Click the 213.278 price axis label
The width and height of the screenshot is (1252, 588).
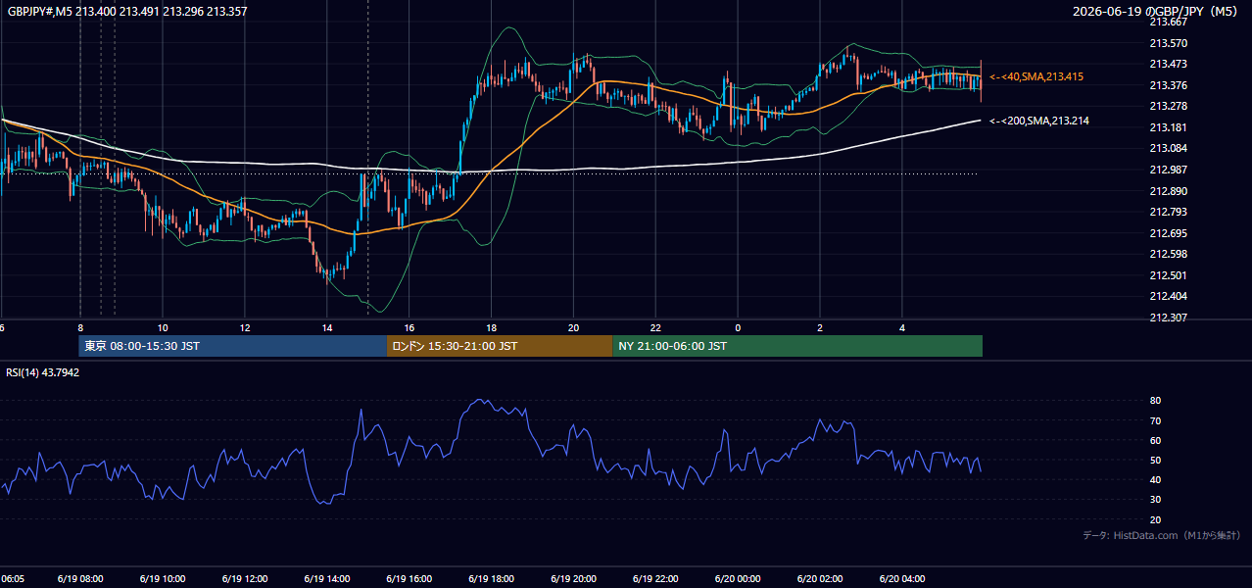point(1168,106)
